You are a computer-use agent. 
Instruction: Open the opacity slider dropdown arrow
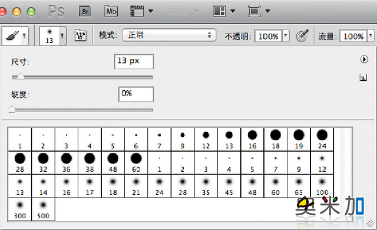click(x=286, y=36)
